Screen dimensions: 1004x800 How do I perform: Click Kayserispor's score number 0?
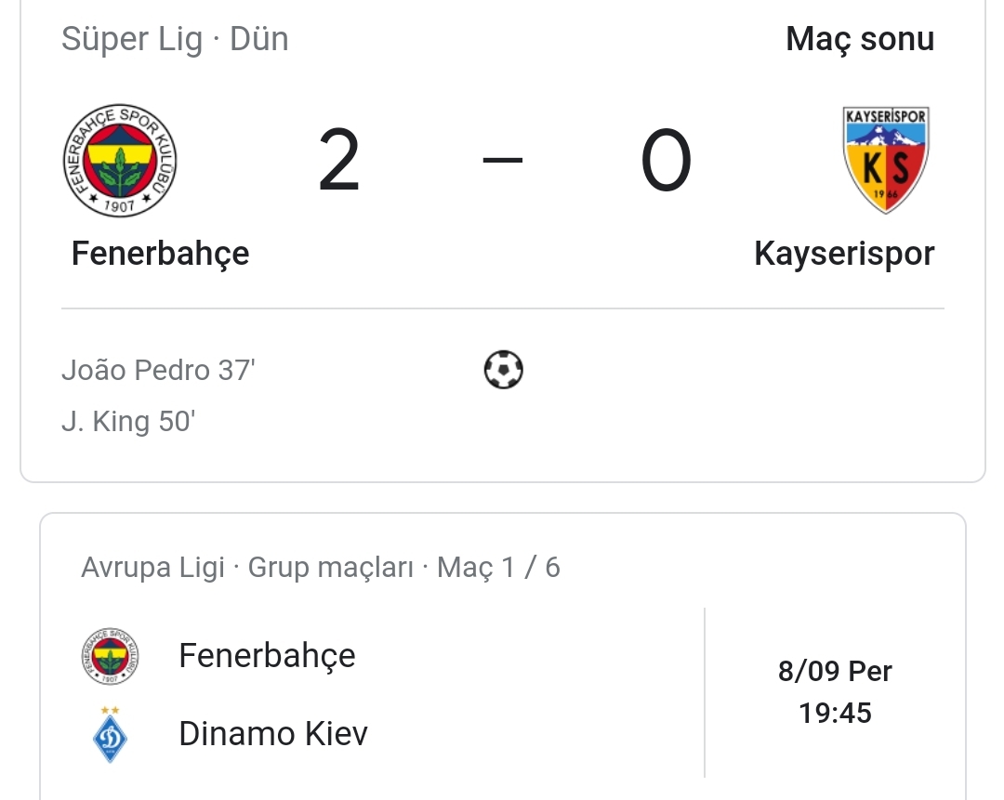pyautogui.click(x=666, y=160)
